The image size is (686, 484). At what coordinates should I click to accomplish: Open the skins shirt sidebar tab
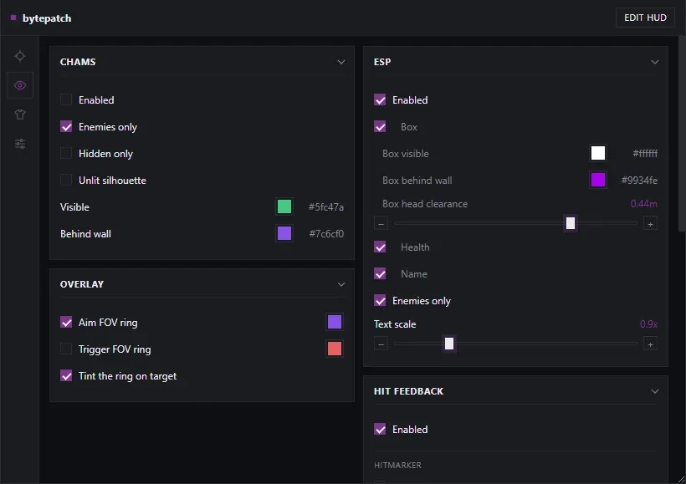20,115
